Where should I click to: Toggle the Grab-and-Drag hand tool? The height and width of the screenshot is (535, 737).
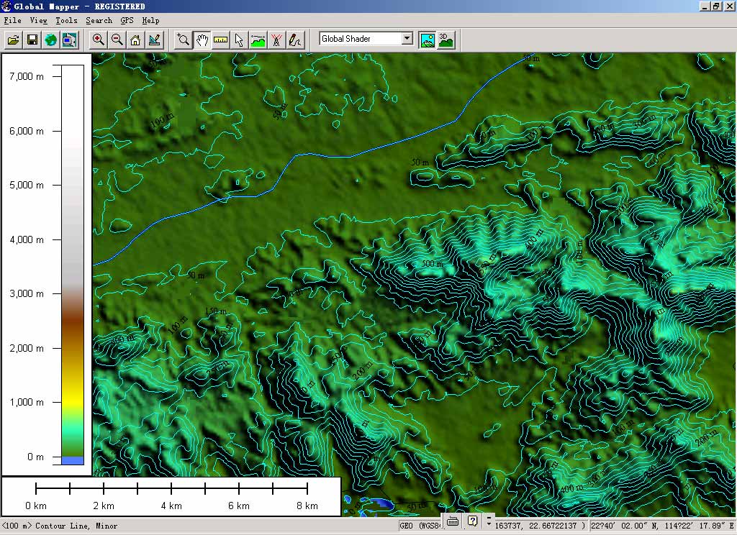point(202,40)
